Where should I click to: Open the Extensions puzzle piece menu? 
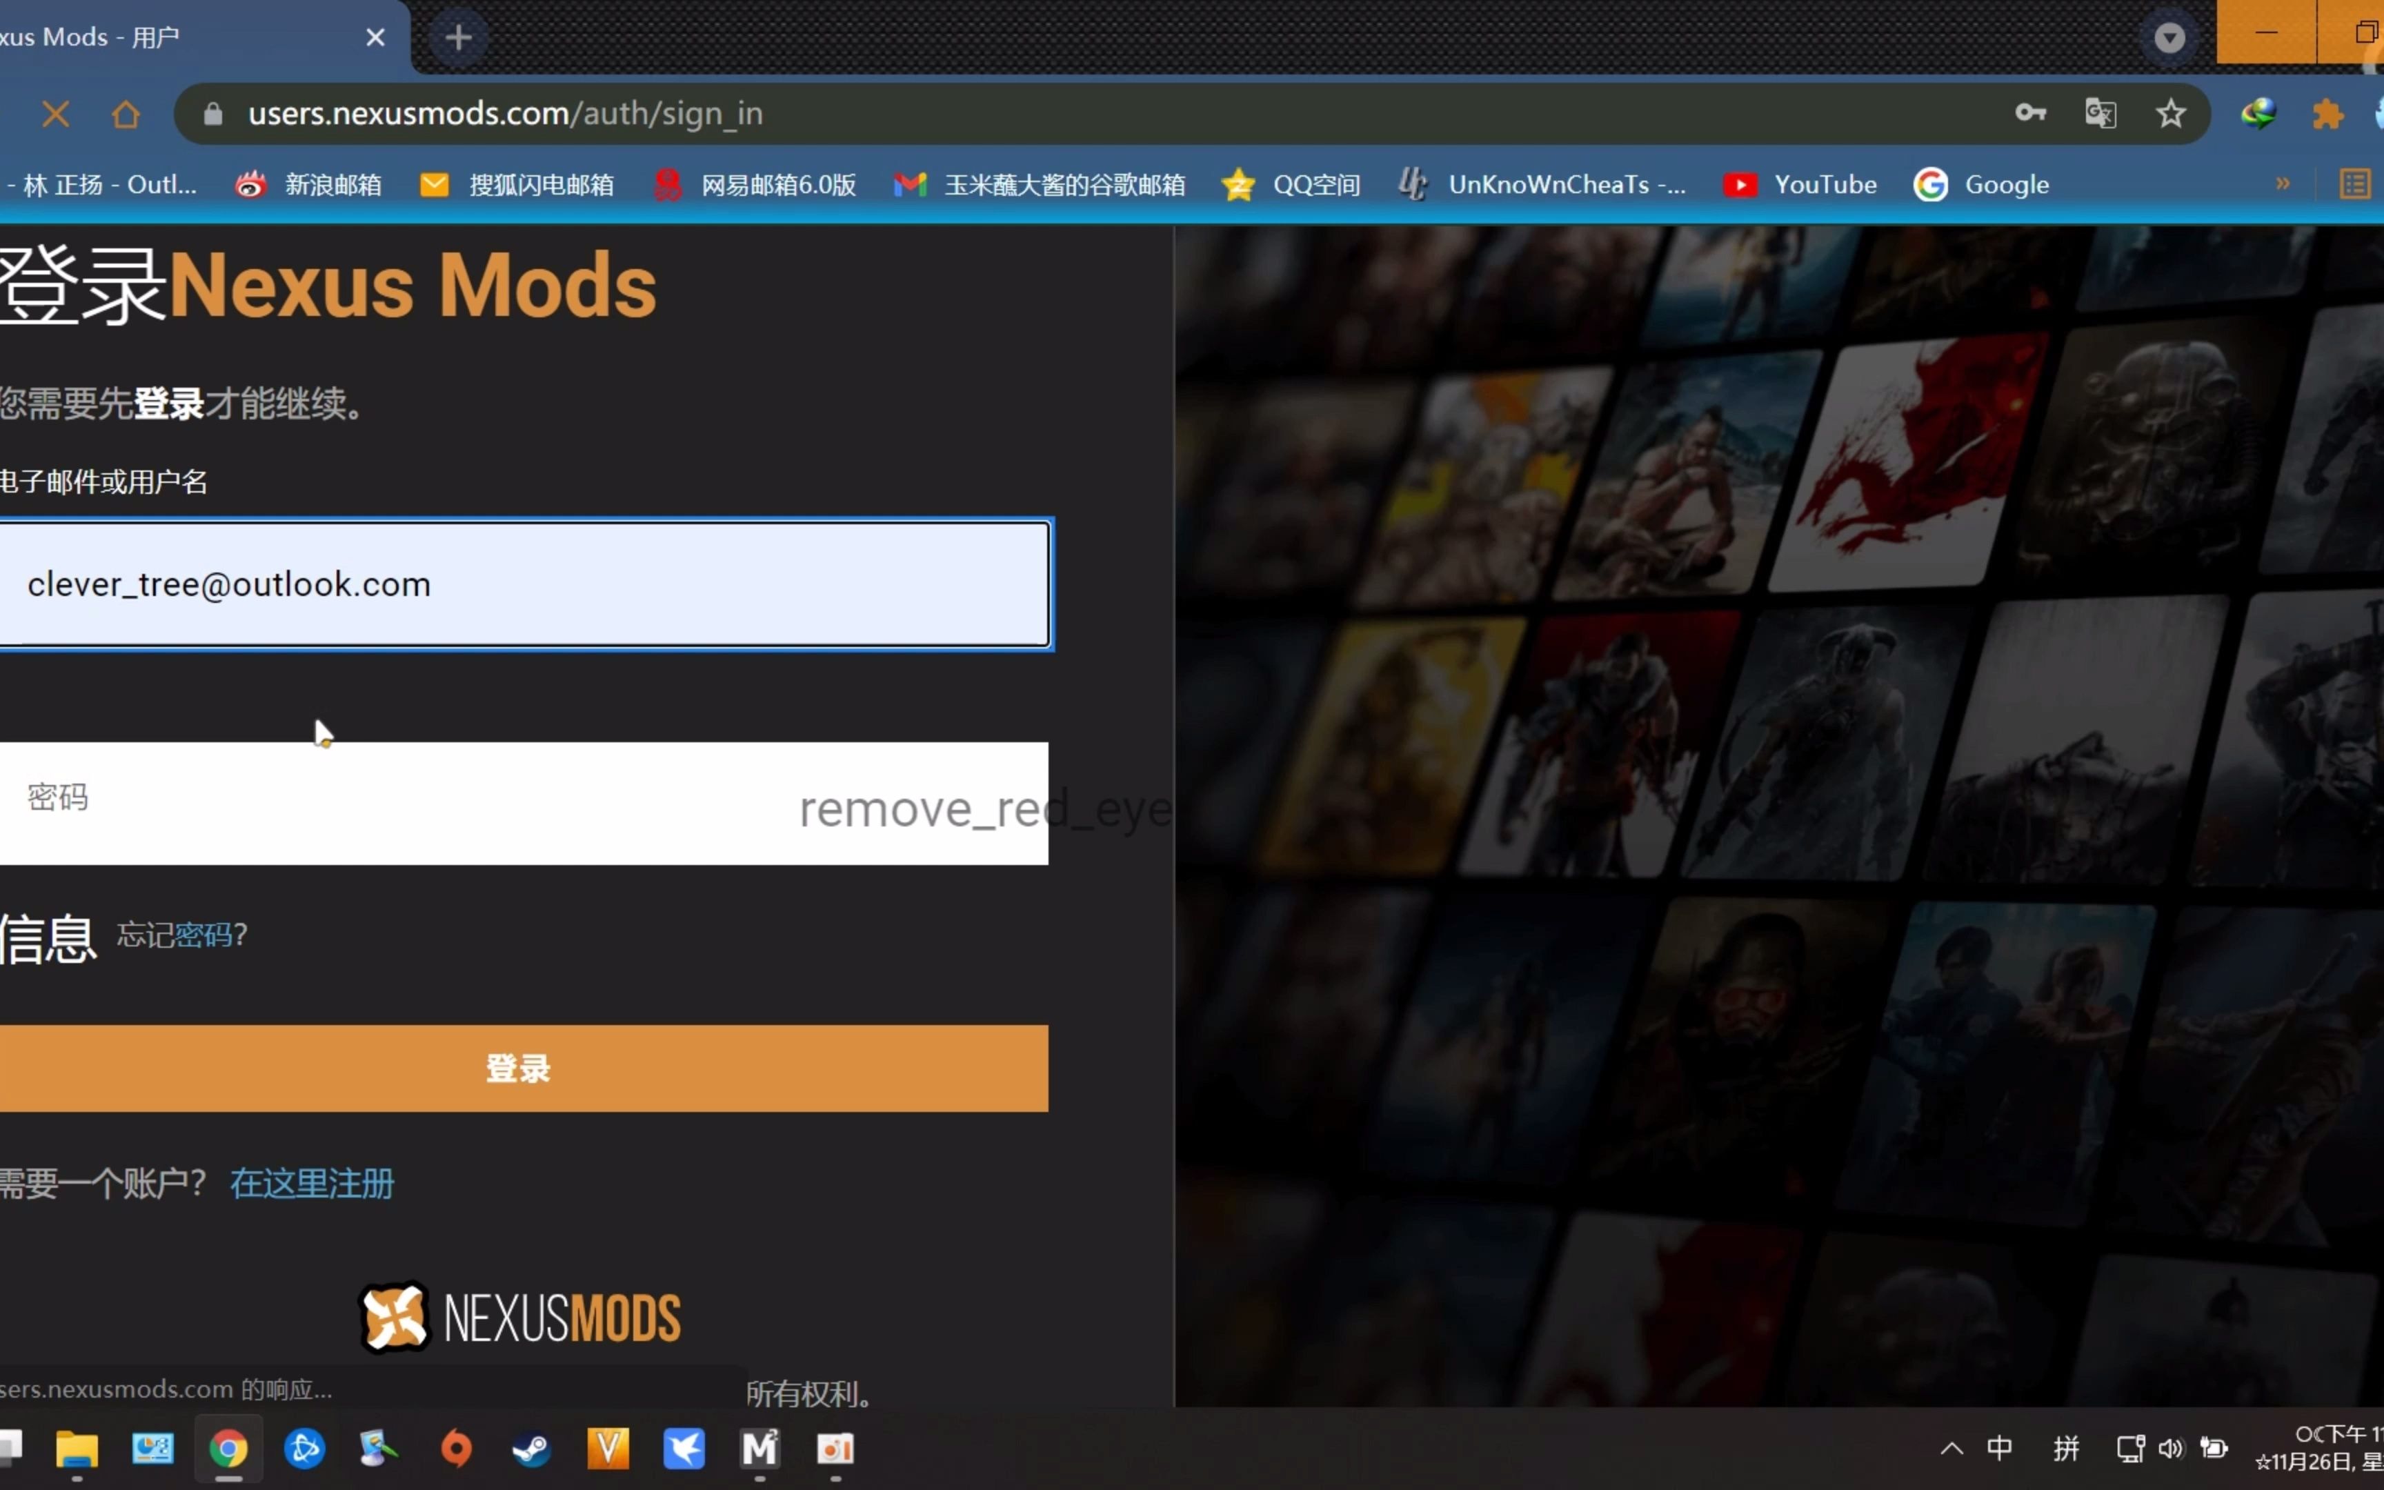click(2328, 113)
